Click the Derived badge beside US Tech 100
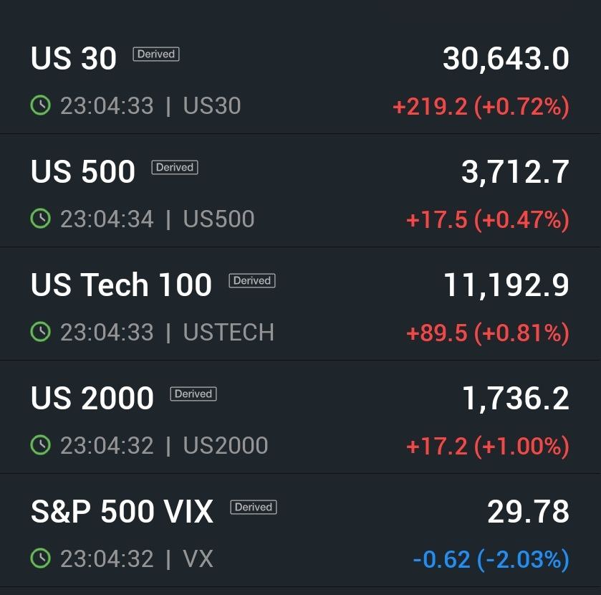 click(252, 280)
